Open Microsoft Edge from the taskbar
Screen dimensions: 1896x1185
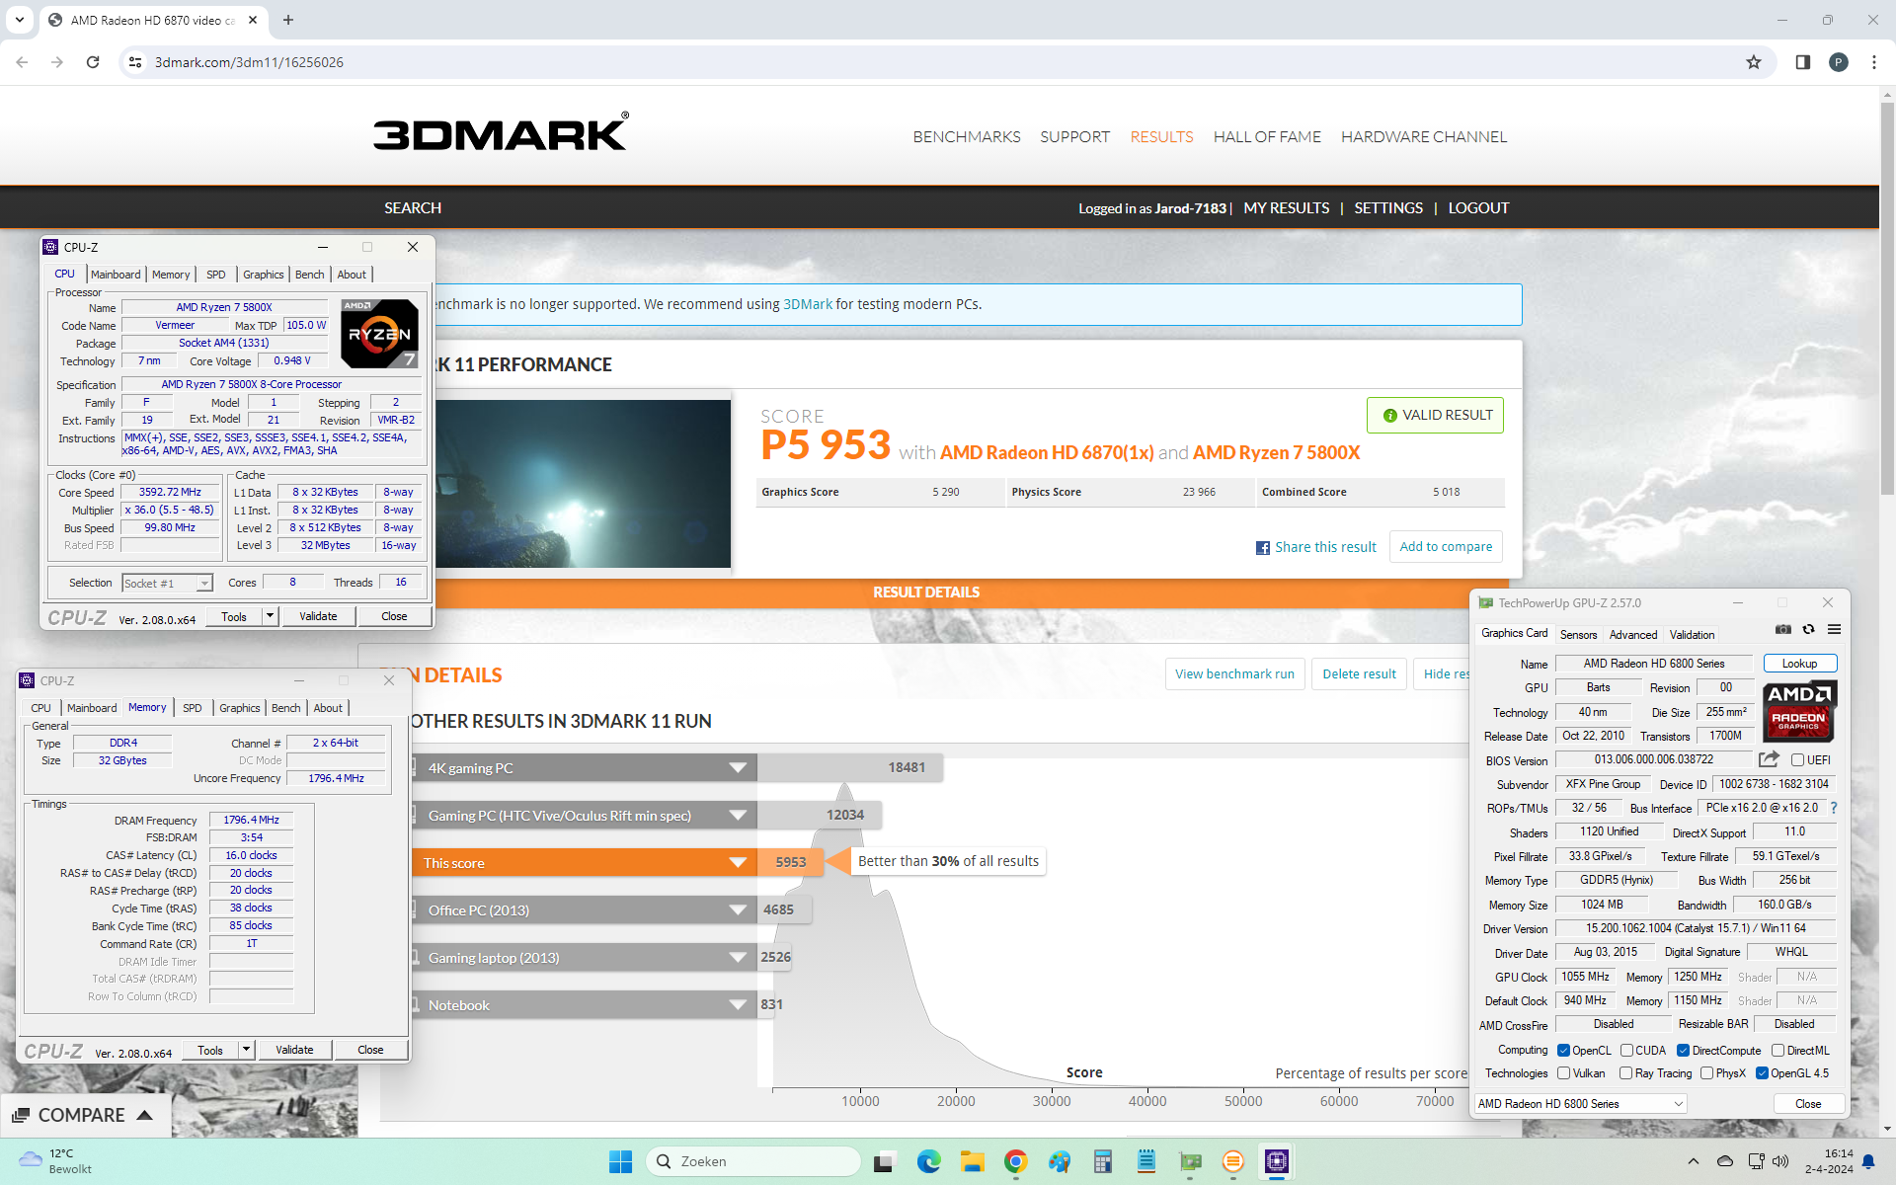(928, 1161)
